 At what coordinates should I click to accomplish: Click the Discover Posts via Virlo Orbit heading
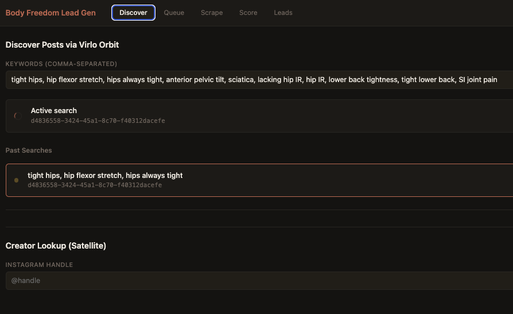(62, 45)
